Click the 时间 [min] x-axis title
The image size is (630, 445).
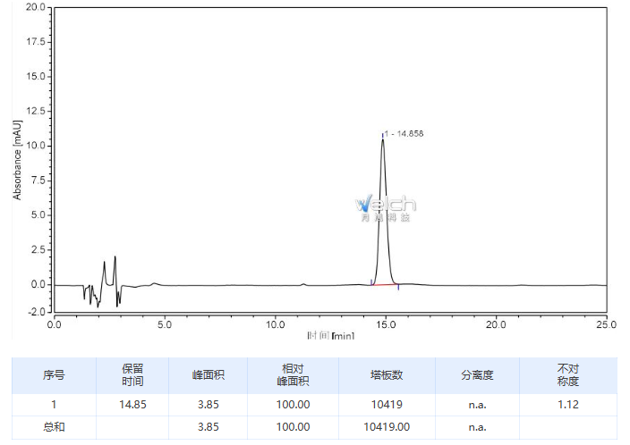tap(330, 336)
